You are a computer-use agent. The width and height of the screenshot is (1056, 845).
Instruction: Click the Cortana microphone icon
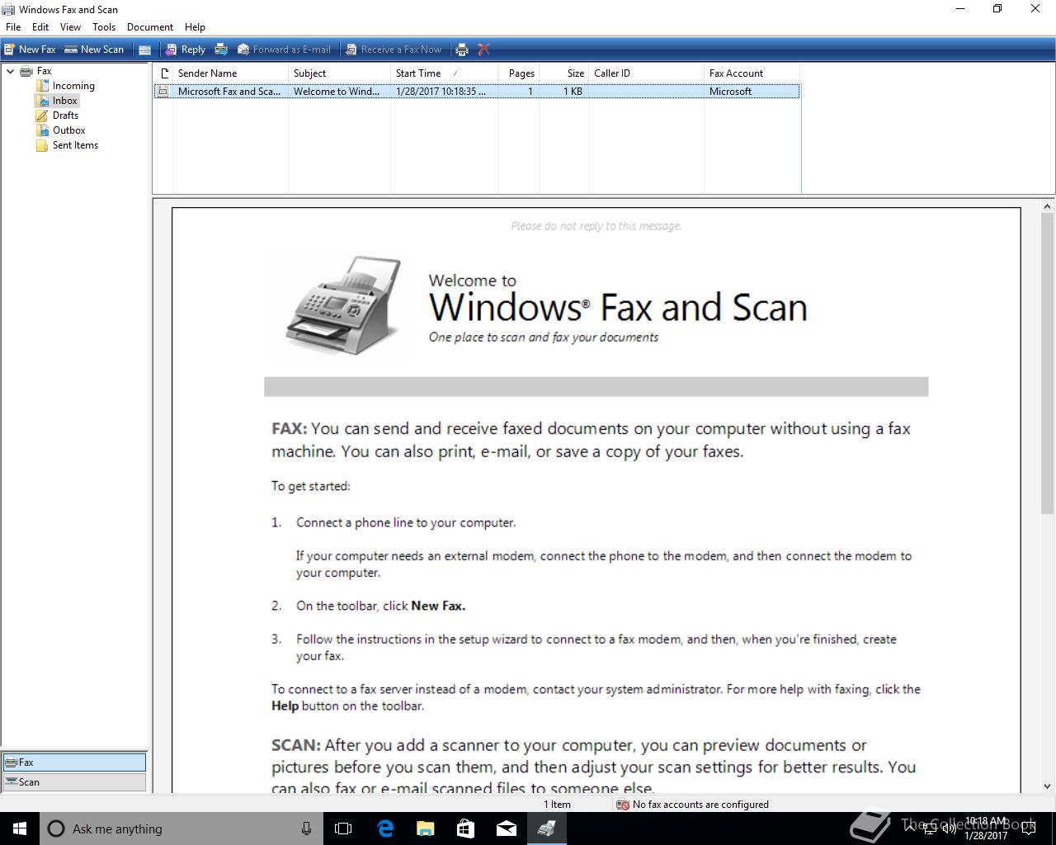(x=306, y=828)
